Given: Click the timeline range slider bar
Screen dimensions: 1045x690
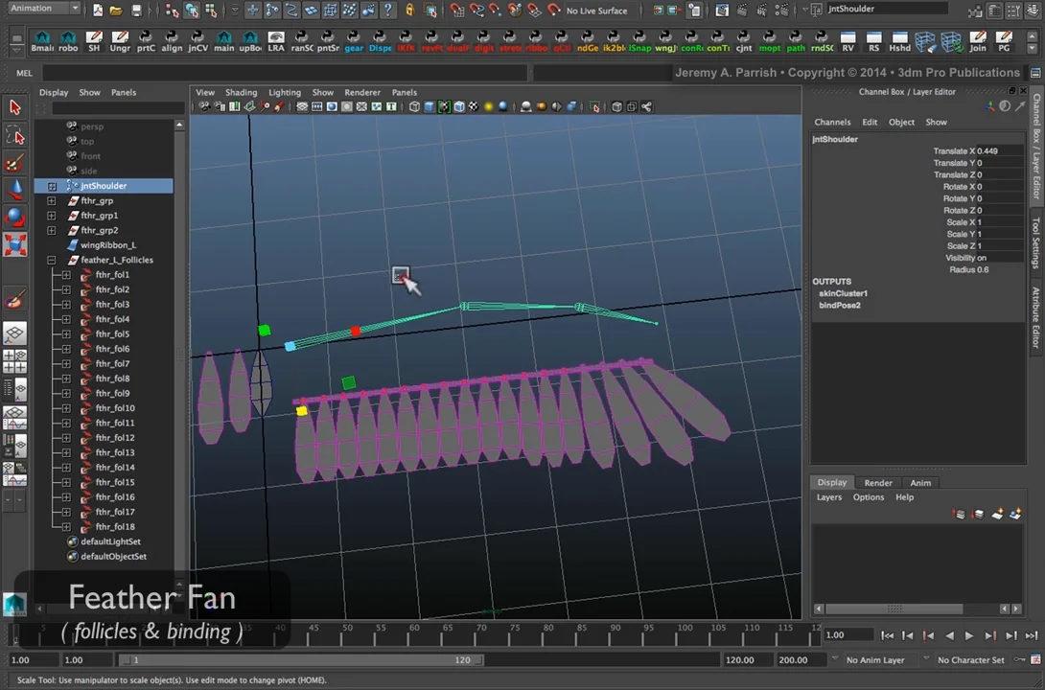Looking at the screenshot, I should click(301, 660).
